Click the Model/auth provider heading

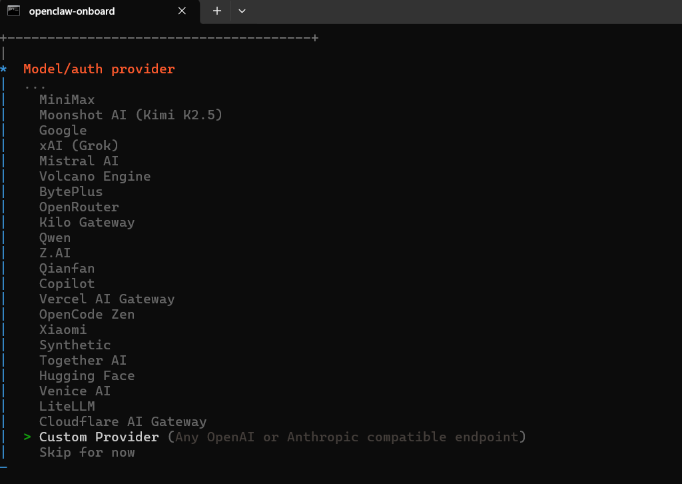(x=99, y=69)
